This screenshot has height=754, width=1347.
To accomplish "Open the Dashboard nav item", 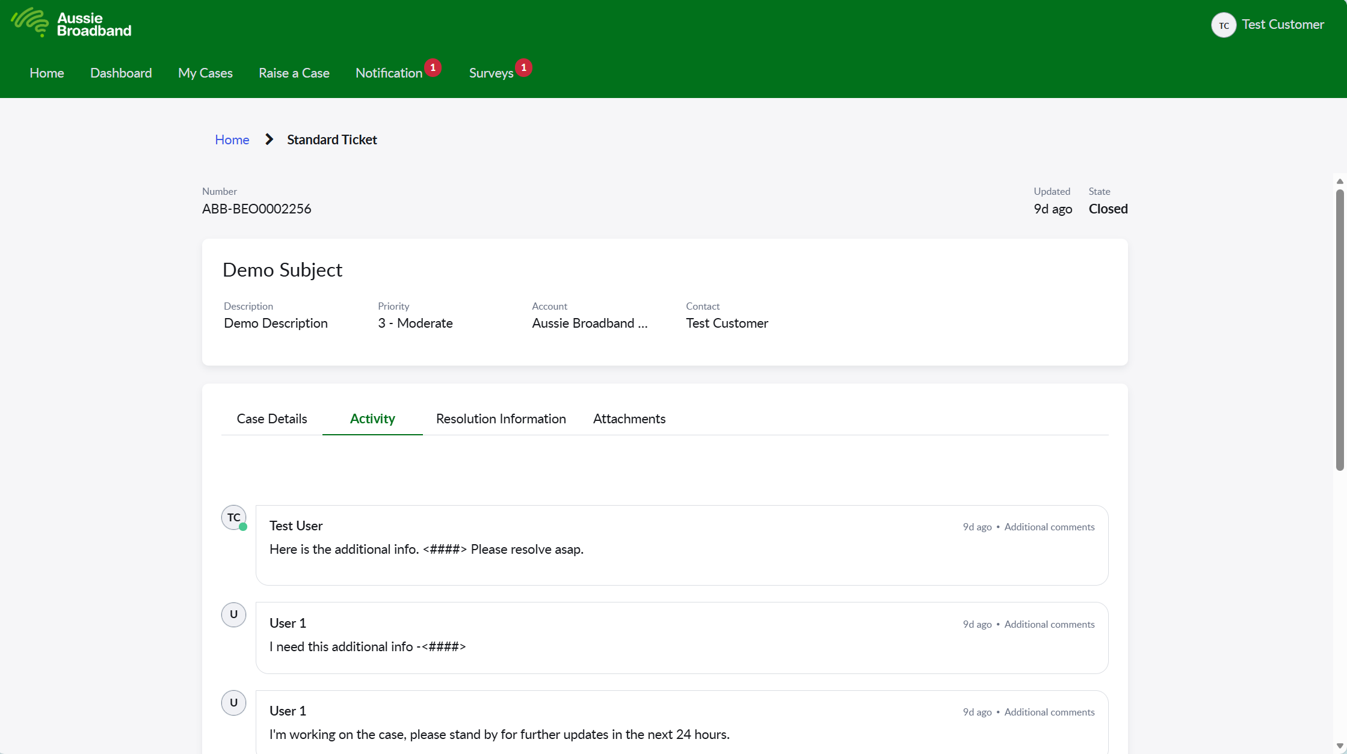I will point(121,73).
